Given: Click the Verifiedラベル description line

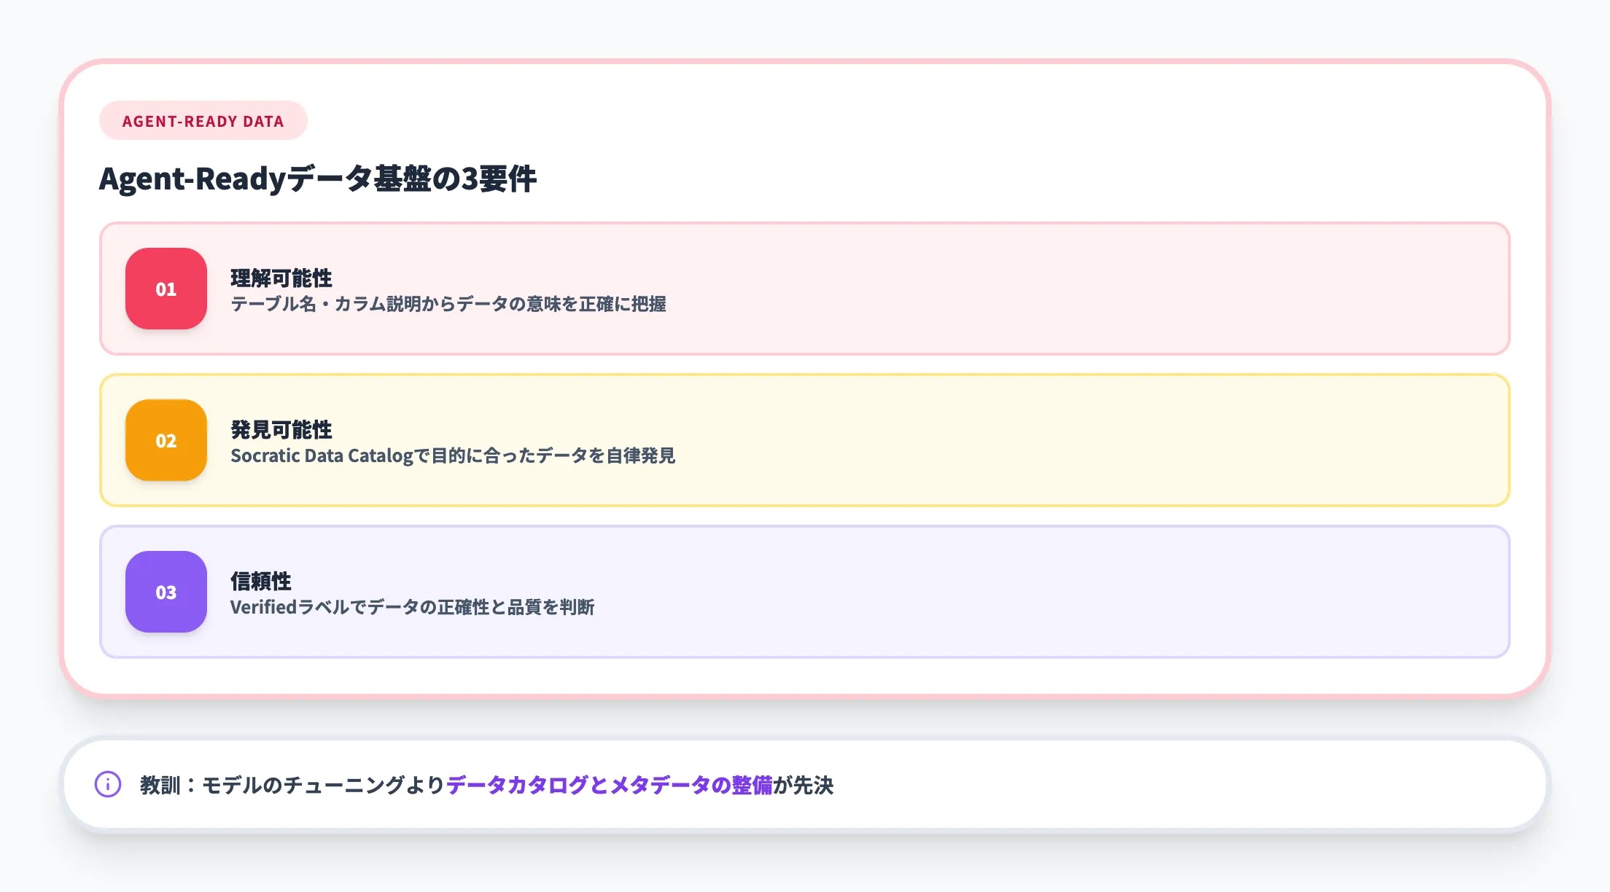Looking at the screenshot, I should 412,608.
